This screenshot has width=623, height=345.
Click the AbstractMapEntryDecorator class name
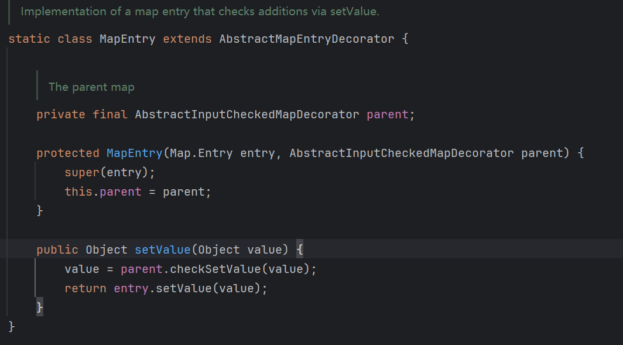[306, 39]
